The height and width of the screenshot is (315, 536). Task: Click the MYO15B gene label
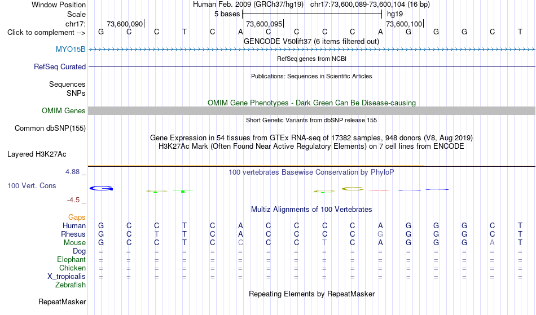(71, 49)
